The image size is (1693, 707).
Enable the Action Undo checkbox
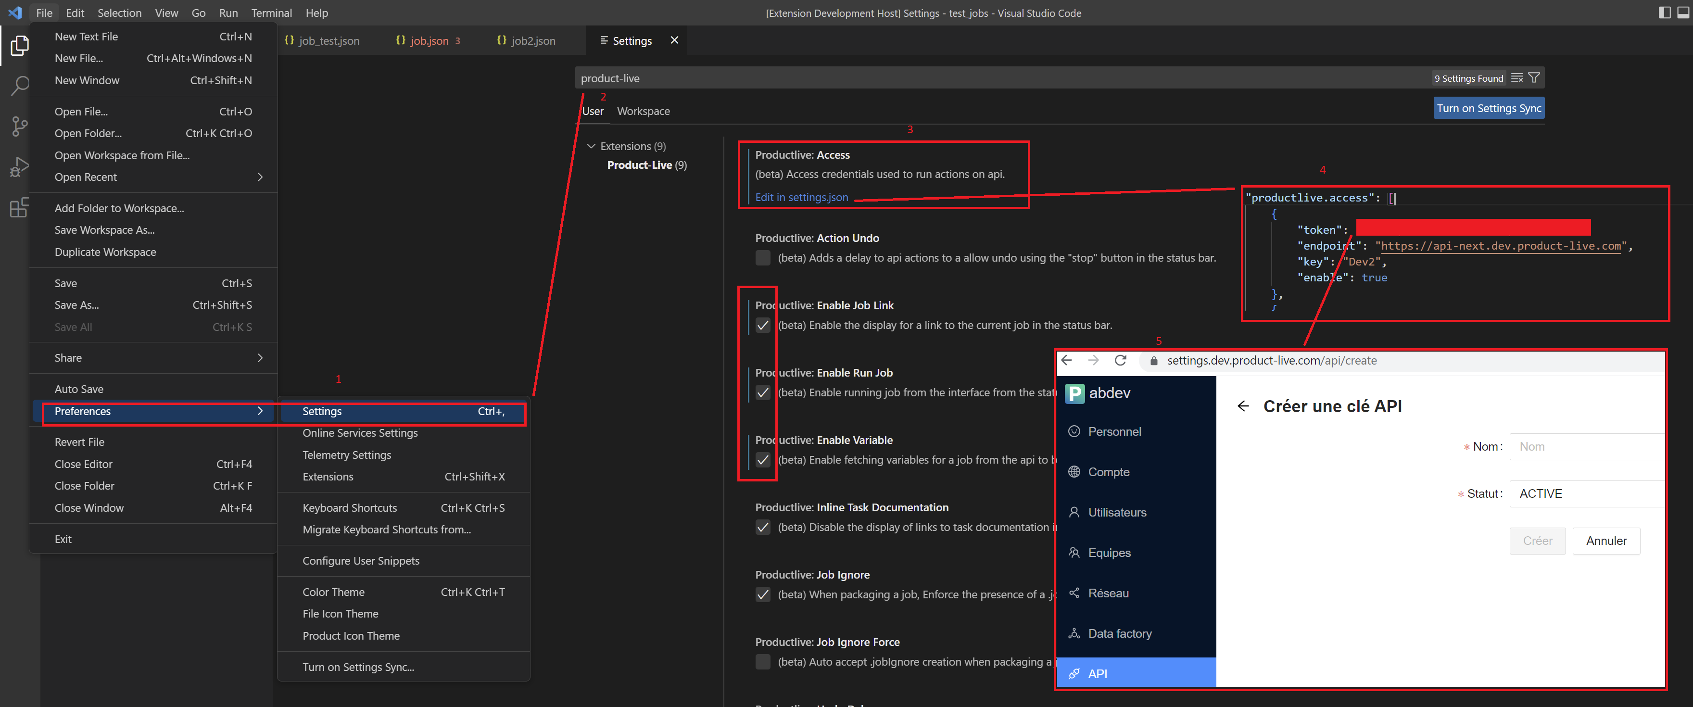pyautogui.click(x=762, y=258)
